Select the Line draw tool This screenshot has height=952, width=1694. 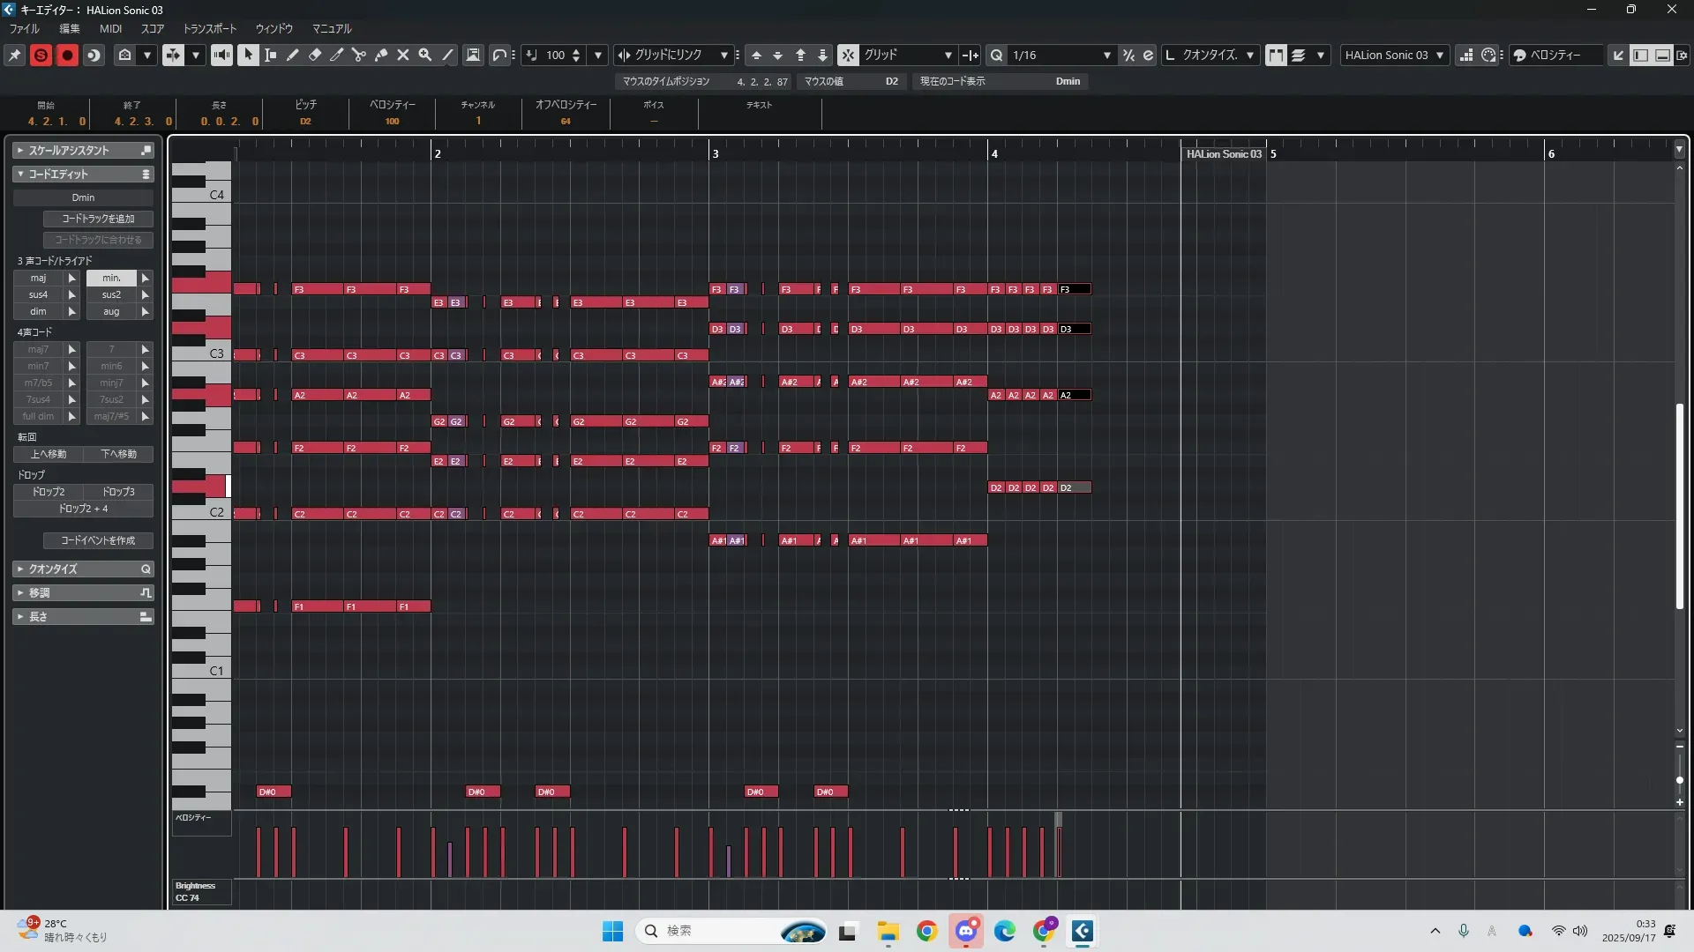click(448, 55)
